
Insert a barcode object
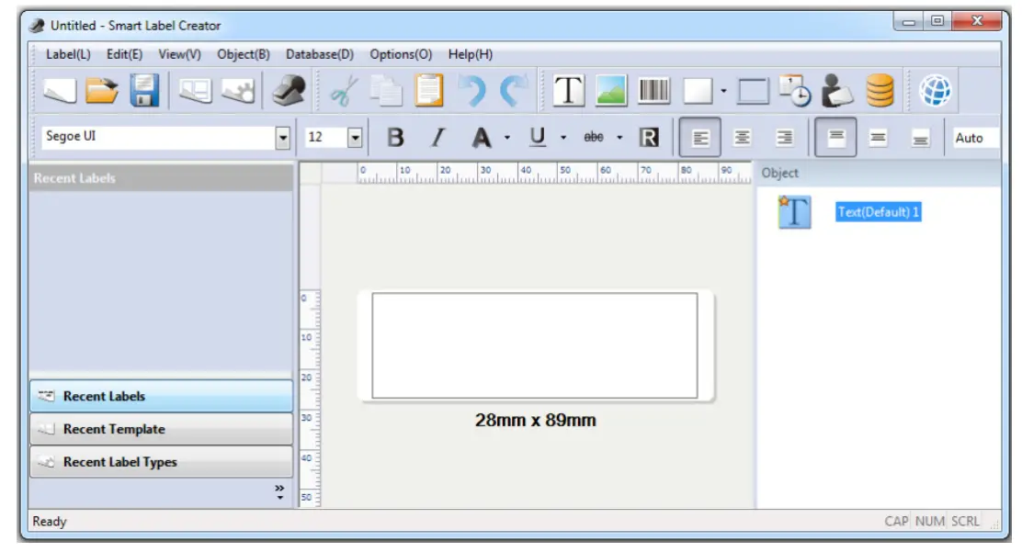(653, 91)
